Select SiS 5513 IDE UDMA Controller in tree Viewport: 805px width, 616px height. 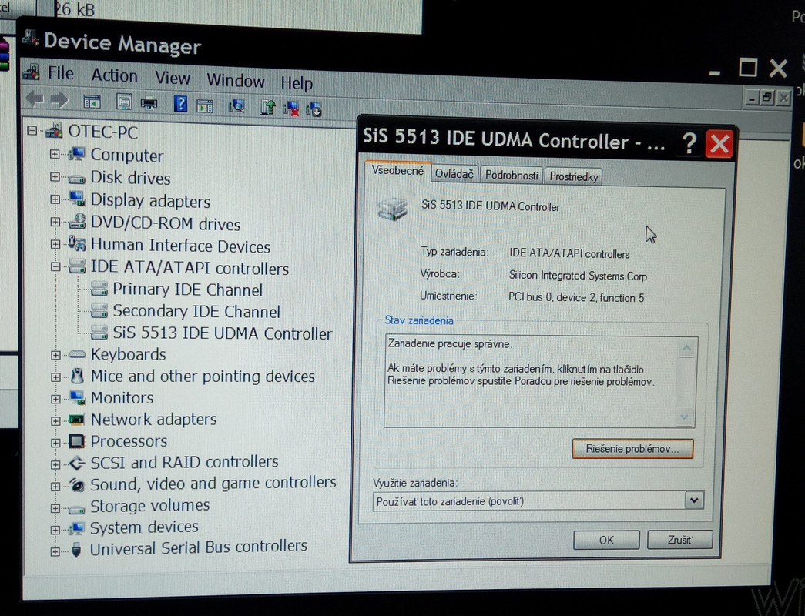point(223,333)
